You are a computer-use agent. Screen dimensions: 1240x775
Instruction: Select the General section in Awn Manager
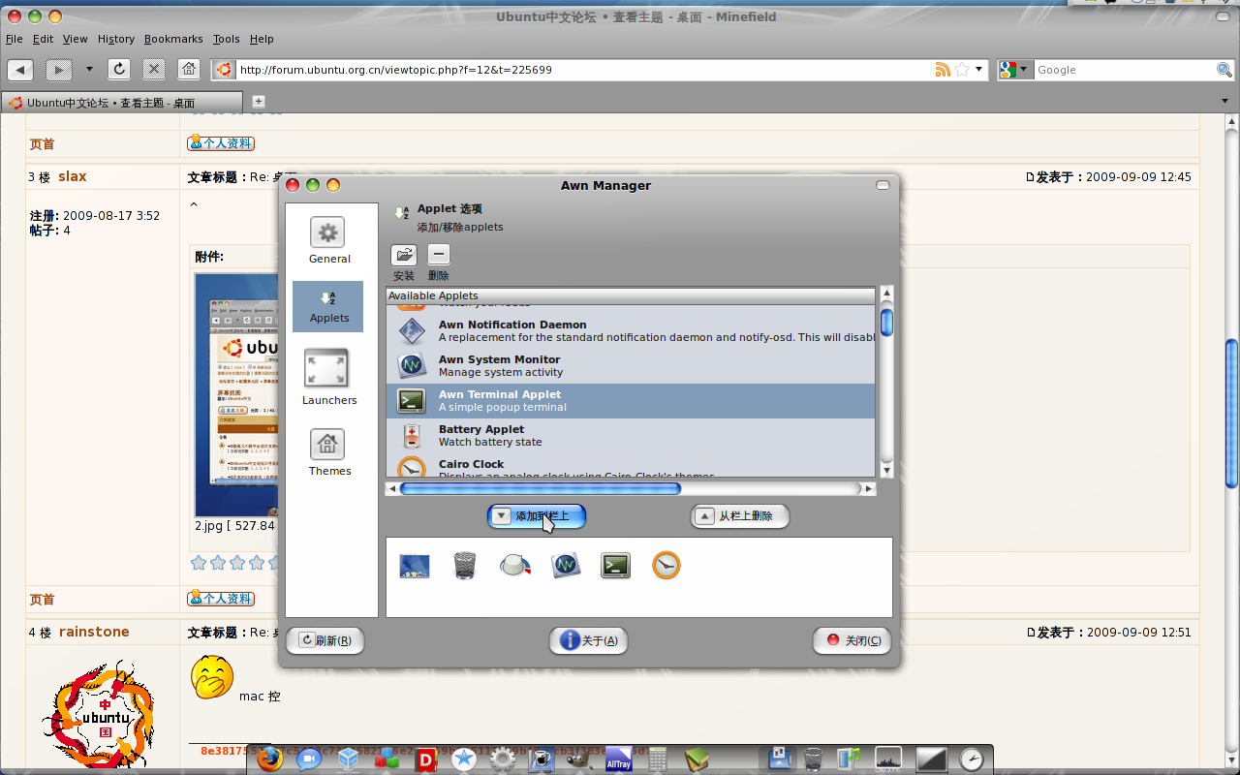click(x=328, y=240)
